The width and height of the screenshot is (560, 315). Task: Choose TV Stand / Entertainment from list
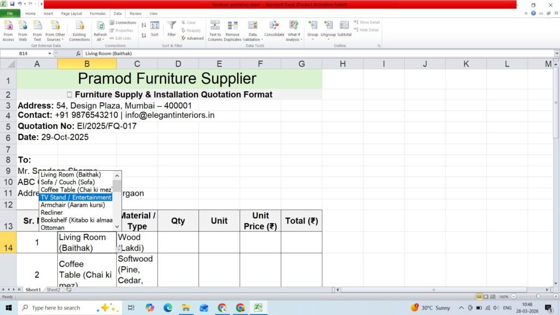[x=75, y=197]
